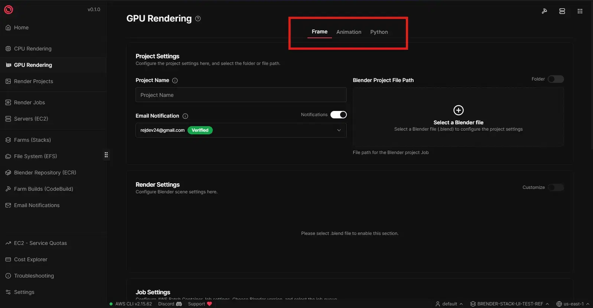Click the Farm Builds hammer icon
Screen dimensions: 593x308
click(x=8, y=189)
